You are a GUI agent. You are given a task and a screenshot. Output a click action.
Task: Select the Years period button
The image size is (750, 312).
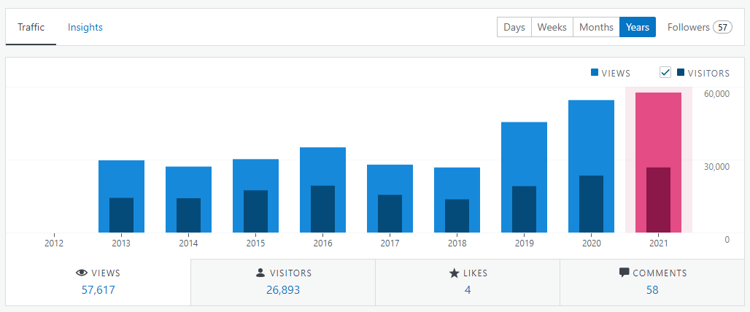click(x=638, y=27)
